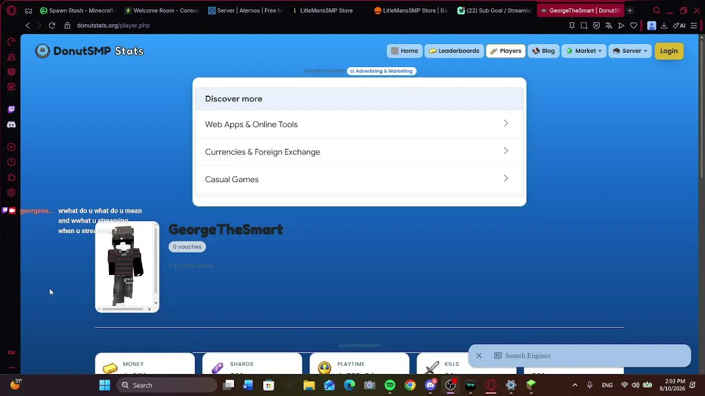
Task: Click the Discover more heading
Action: coord(234,99)
